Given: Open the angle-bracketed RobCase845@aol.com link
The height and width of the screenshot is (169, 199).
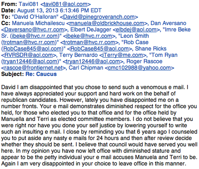Looking at the screenshot, I should coord(98,48).
